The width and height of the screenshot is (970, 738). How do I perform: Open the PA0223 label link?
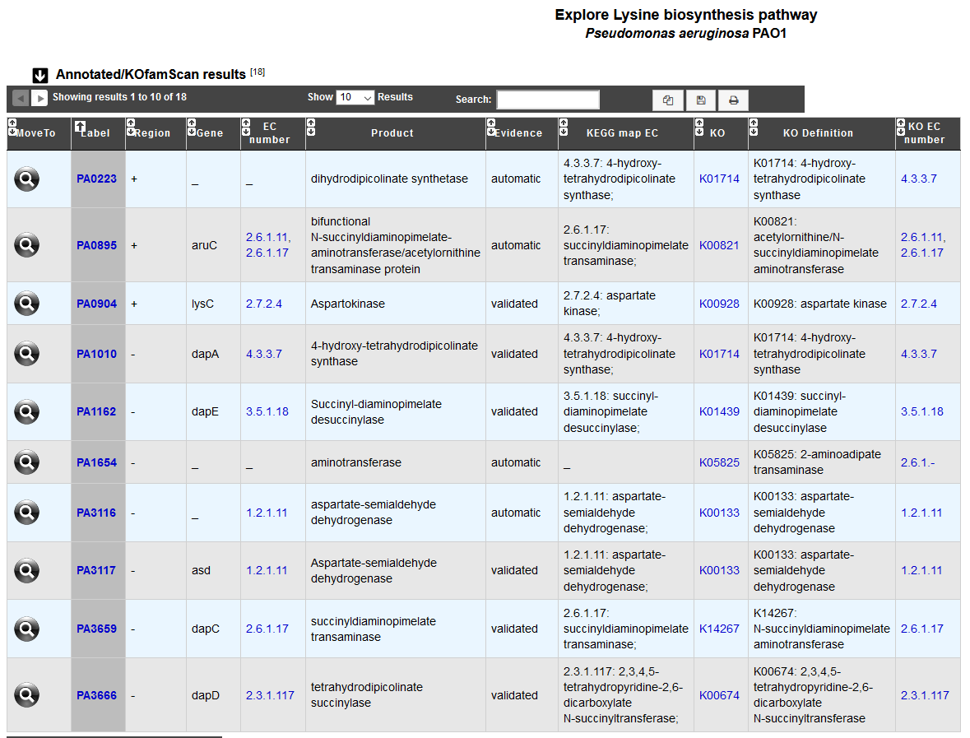pos(96,179)
